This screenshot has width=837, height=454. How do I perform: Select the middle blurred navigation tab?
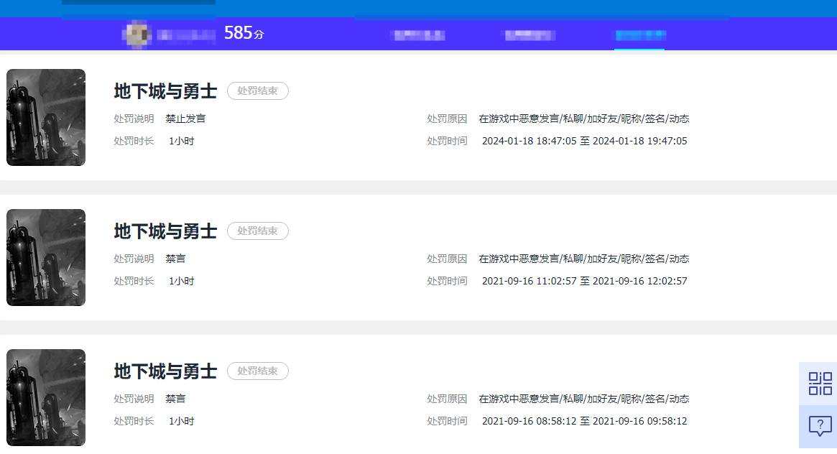pos(530,35)
